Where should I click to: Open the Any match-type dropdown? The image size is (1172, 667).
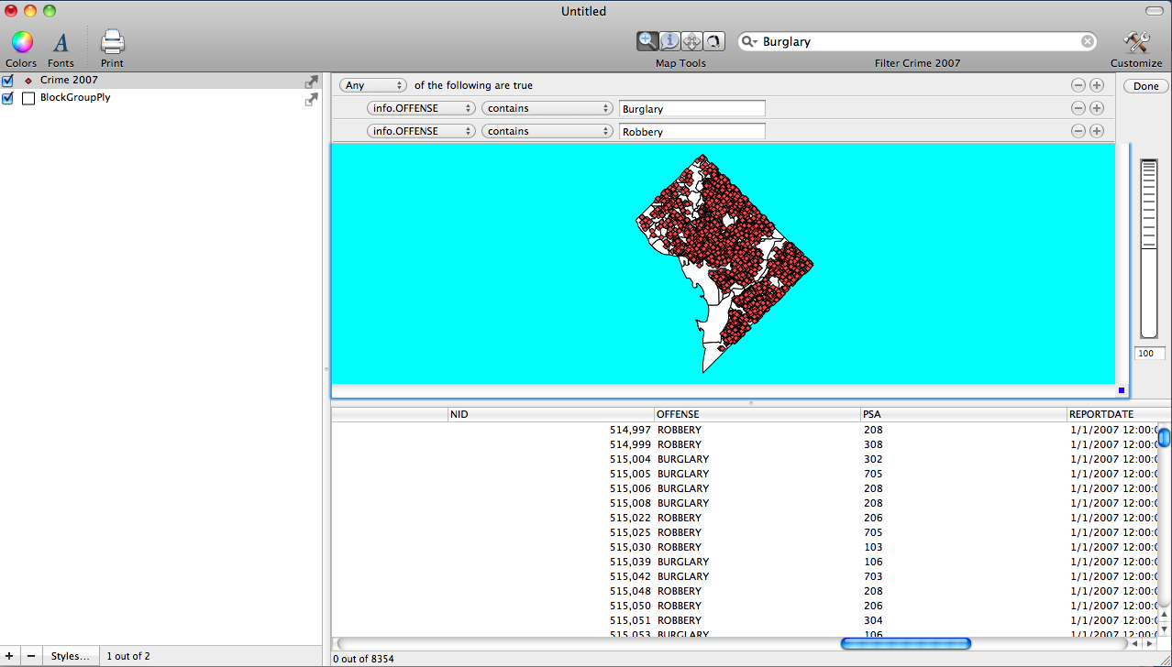tap(373, 85)
